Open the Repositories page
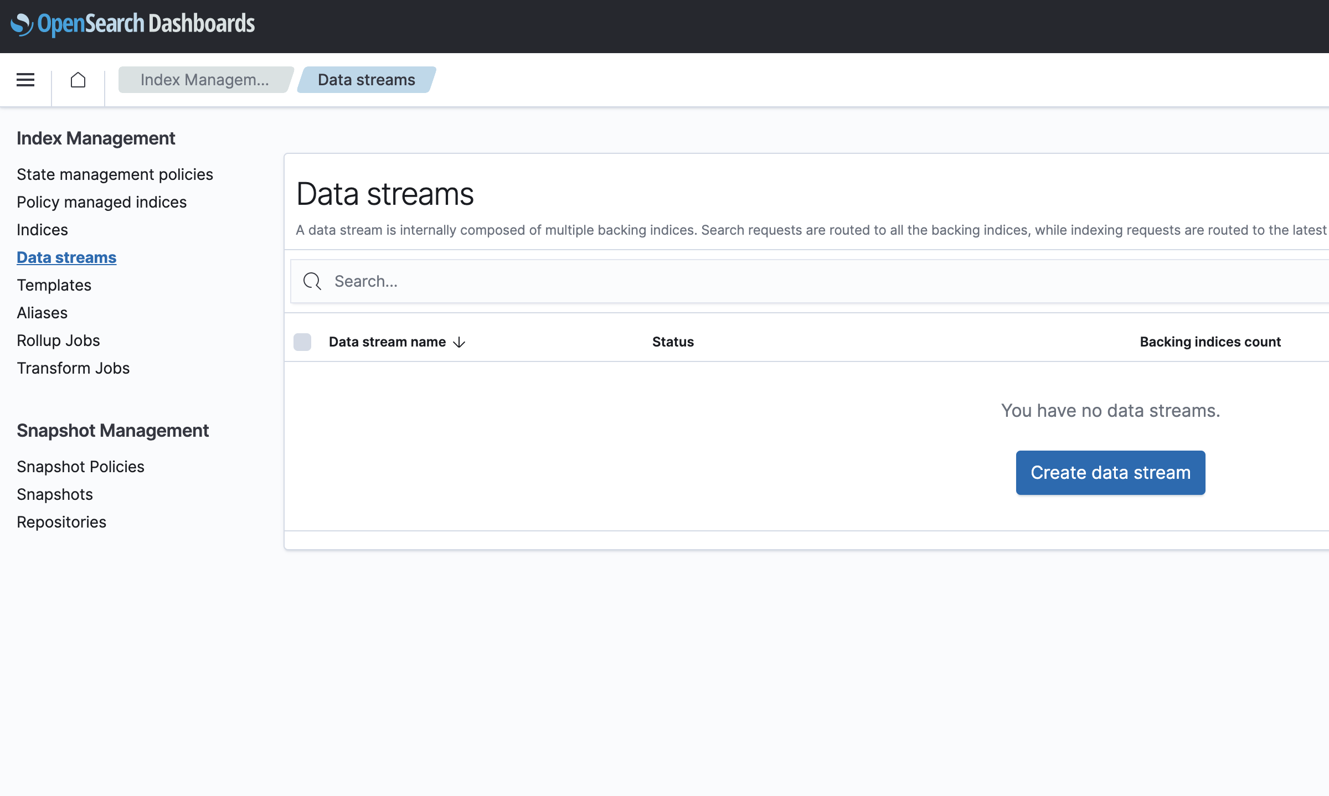The height and width of the screenshot is (796, 1329). pyautogui.click(x=61, y=521)
